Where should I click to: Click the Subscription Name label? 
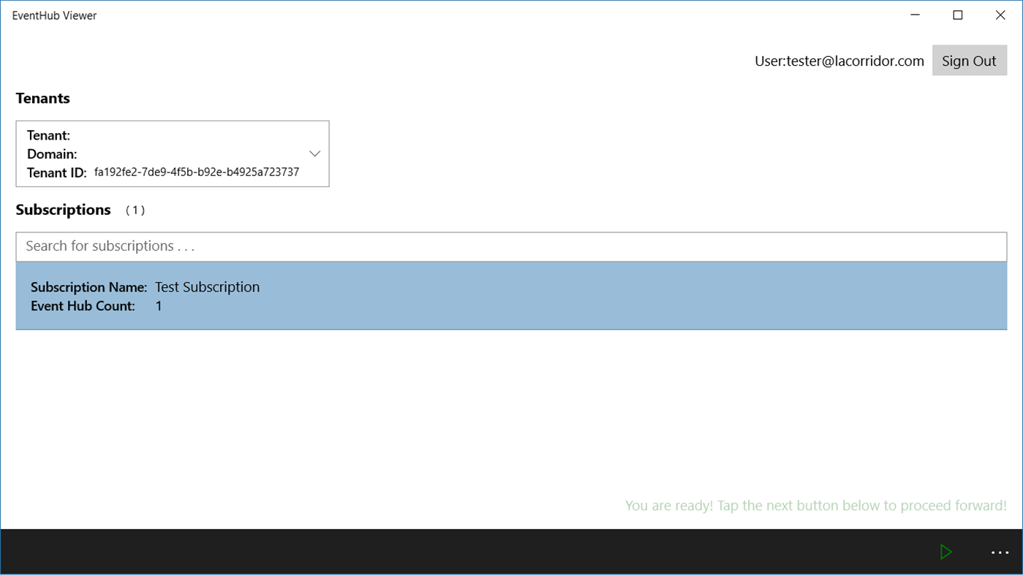pos(88,287)
